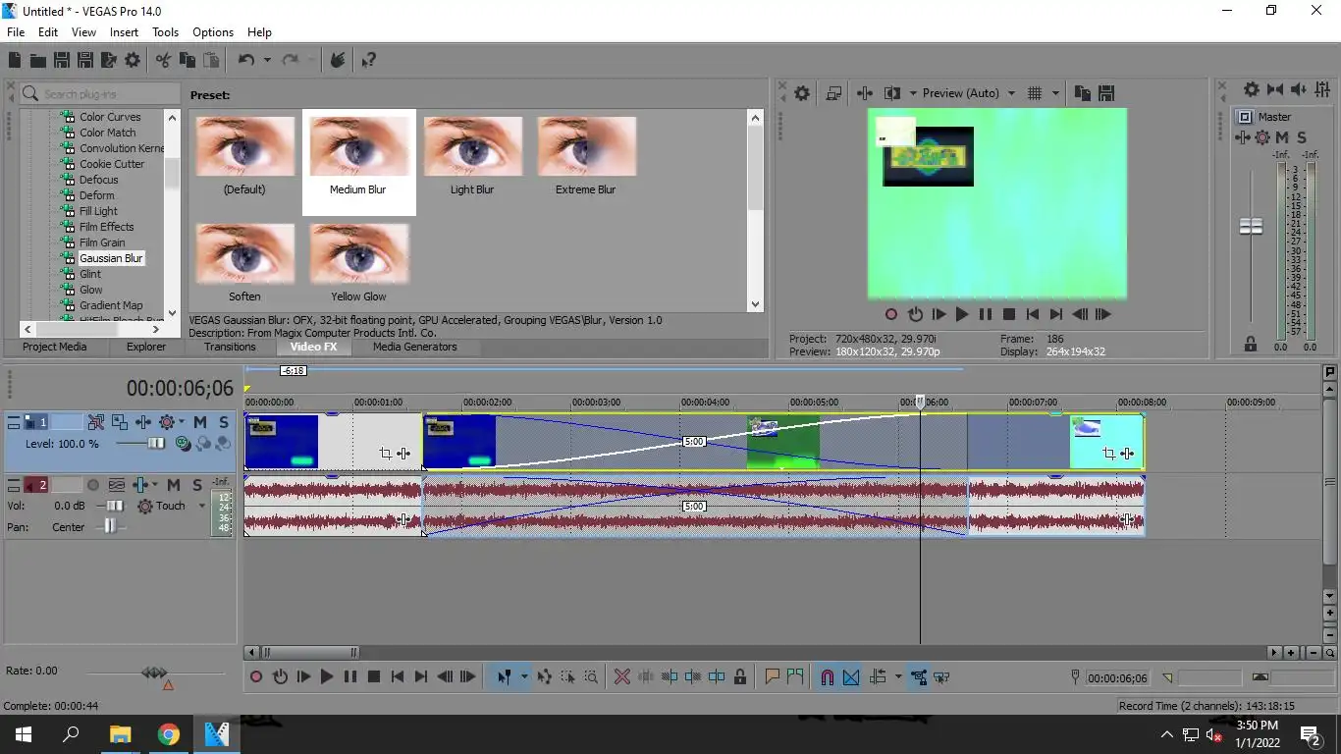The width and height of the screenshot is (1341, 754).
Task: Insert region from timeline toolbar
Action: click(795, 677)
